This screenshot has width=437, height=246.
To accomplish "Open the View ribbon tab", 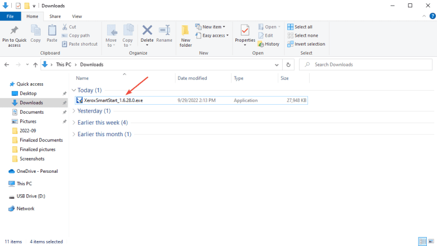I will click(77, 17).
